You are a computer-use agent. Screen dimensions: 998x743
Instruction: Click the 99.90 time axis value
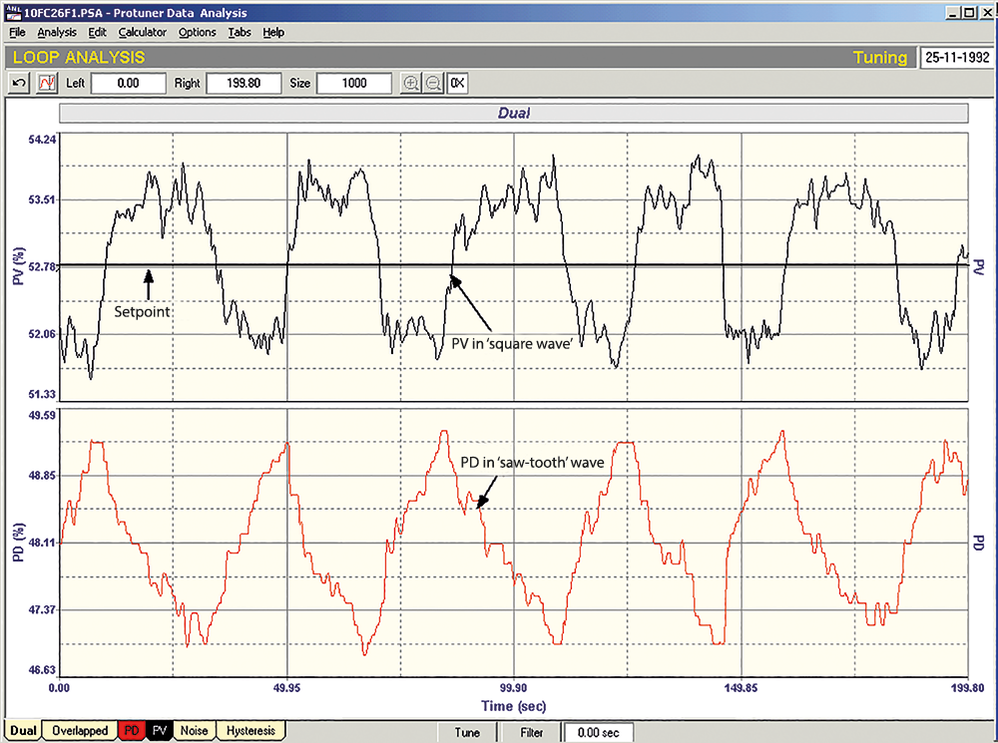click(514, 688)
